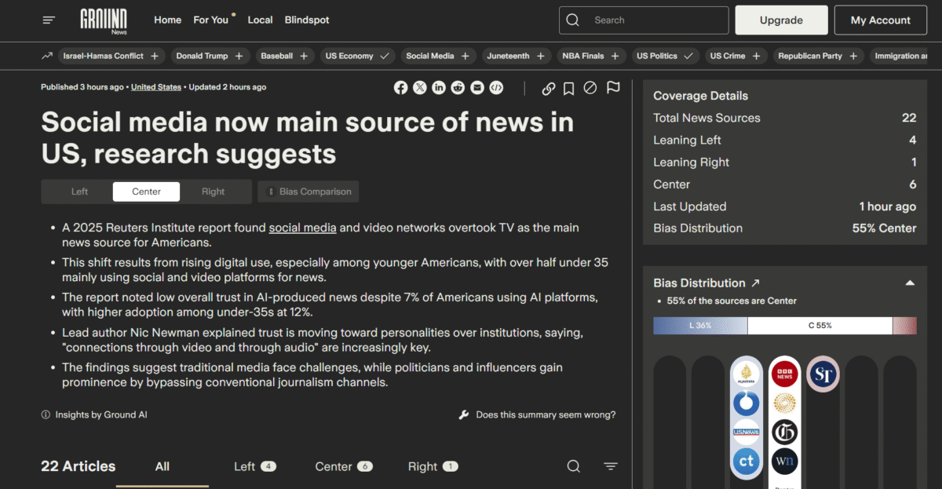Follow the US Crime topic

757,56
